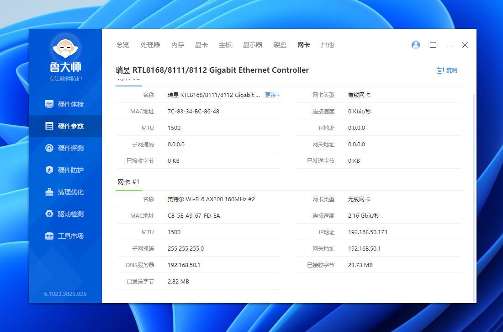Close the 鲁大师 window

465,45
